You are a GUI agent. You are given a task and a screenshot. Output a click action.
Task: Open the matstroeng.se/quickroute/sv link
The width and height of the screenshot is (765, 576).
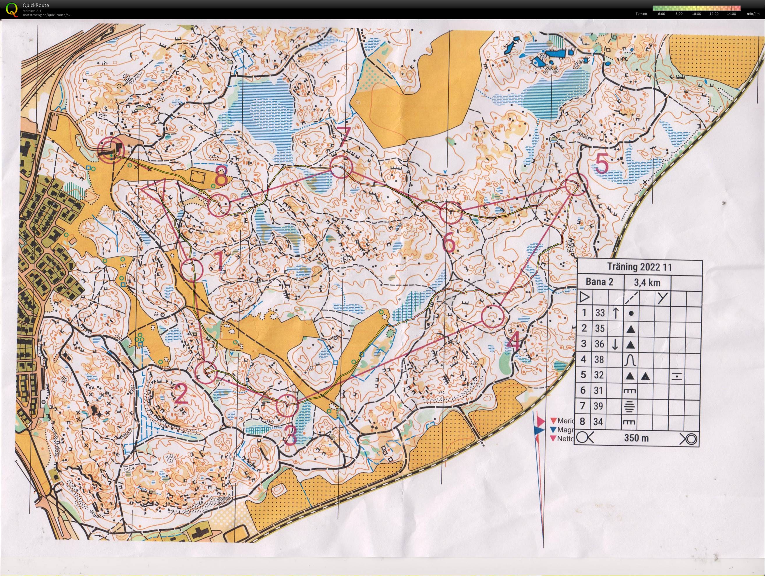click(47, 15)
